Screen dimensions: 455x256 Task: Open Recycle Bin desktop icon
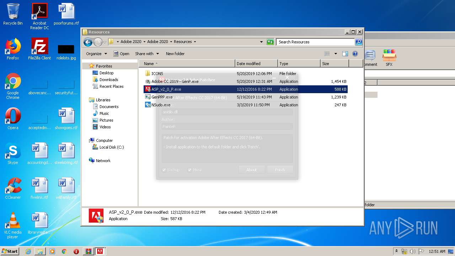tap(13, 14)
